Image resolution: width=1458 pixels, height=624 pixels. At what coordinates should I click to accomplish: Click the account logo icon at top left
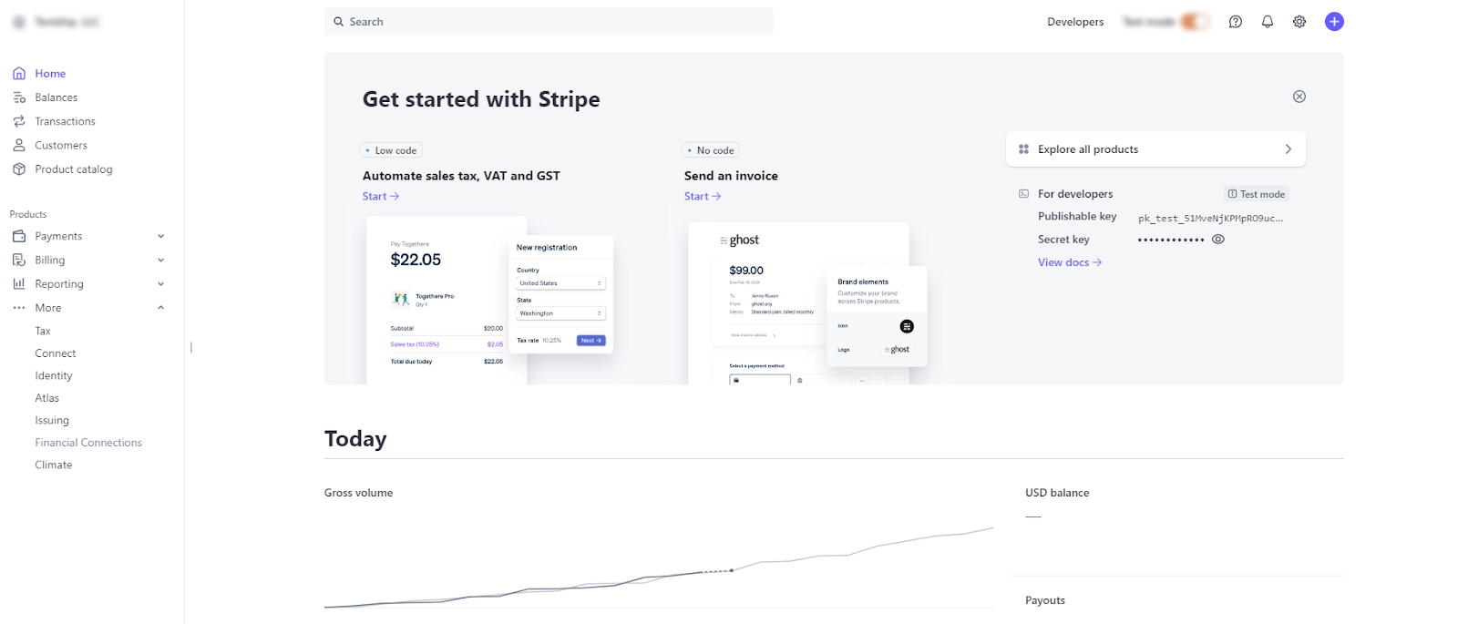19,22
